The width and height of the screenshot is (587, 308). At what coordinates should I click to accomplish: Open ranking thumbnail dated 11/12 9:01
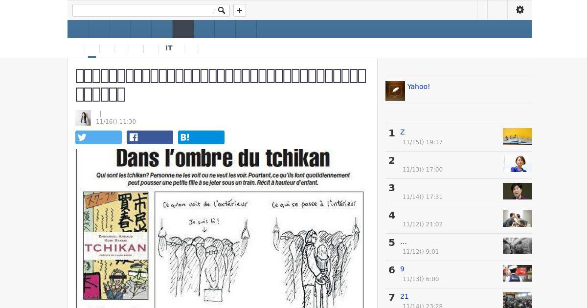pos(518,246)
